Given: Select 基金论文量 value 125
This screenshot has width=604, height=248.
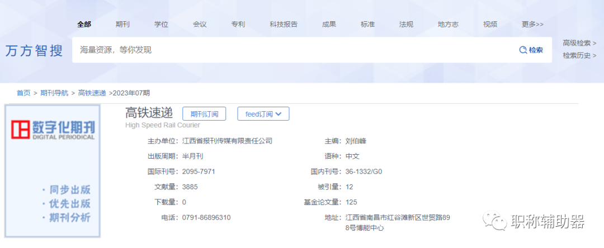Looking at the screenshot, I should (x=351, y=202).
